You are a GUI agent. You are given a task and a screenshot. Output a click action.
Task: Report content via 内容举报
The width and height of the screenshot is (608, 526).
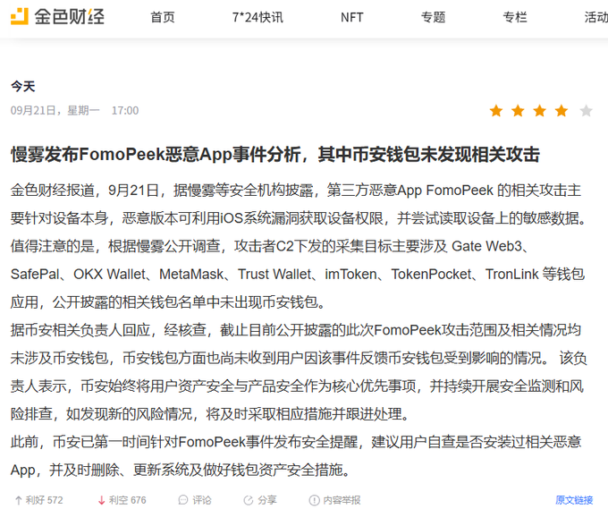pyautogui.click(x=334, y=500)
